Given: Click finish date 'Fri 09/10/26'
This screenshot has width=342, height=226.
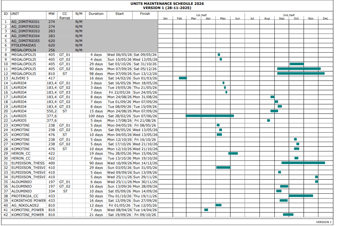Looking at the screenshot, I should point(145,215).
